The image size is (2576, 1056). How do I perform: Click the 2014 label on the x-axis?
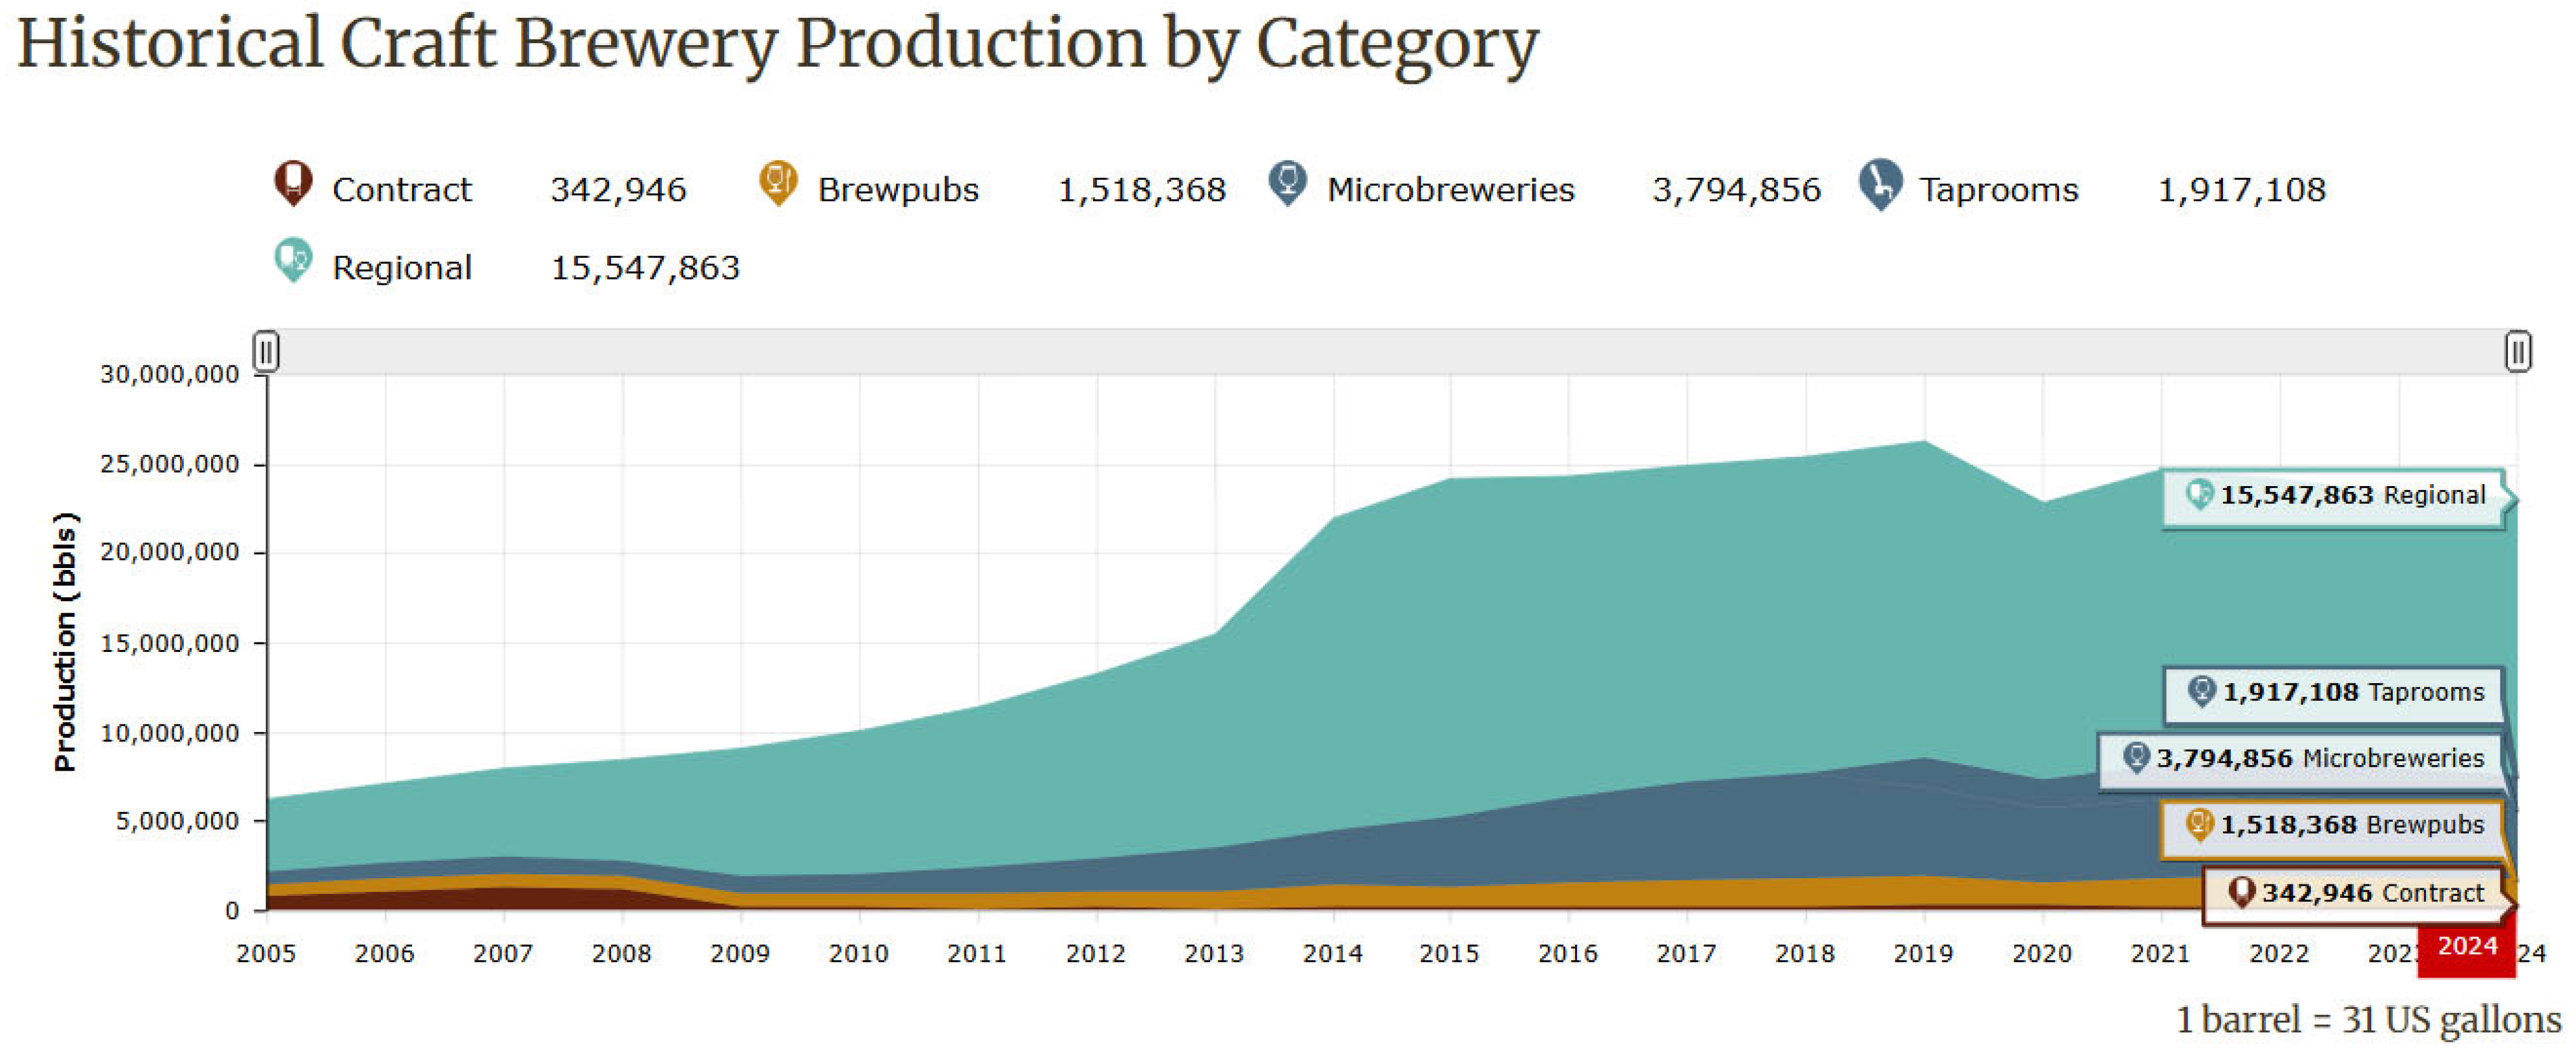1332,953
